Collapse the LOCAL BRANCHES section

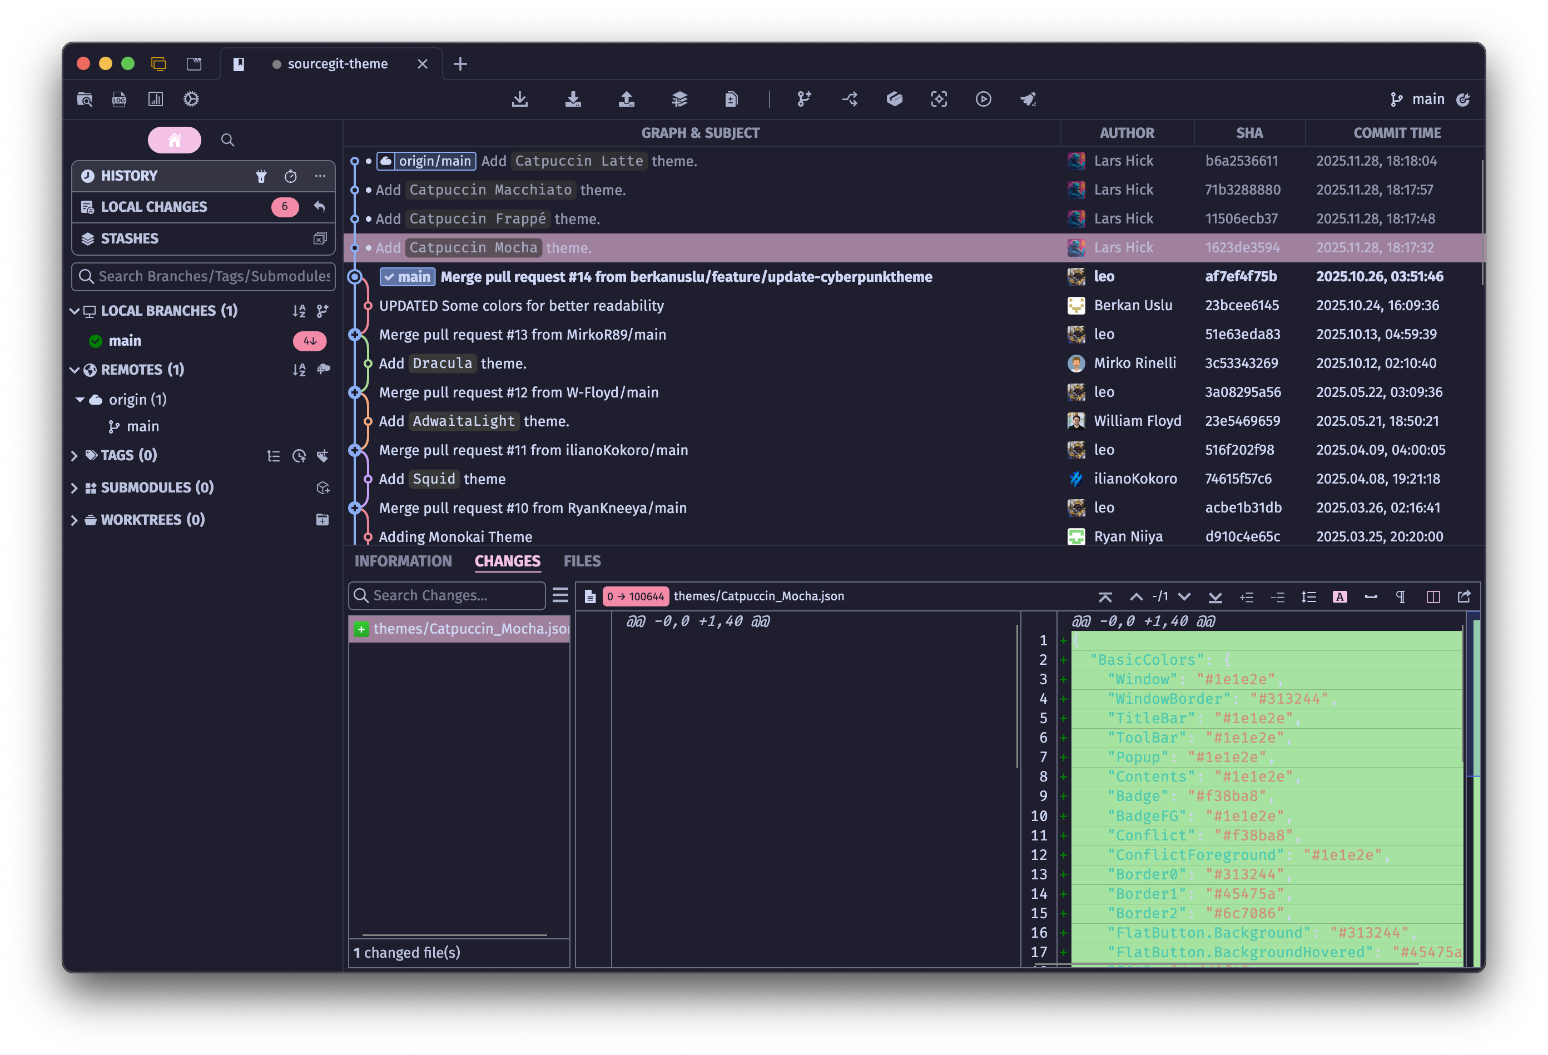75,311
